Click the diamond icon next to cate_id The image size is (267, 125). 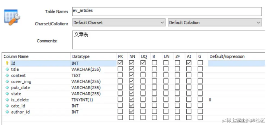7,106
